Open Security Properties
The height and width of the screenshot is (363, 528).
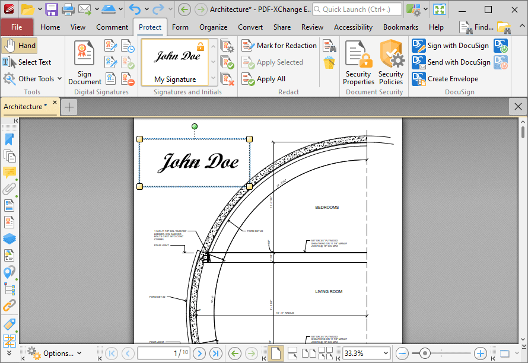[x=358, y=62]
